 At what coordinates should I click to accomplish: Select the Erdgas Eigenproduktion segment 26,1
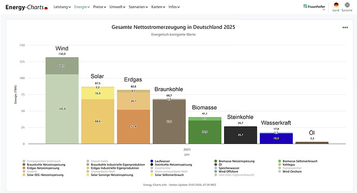tap(133, 101)
